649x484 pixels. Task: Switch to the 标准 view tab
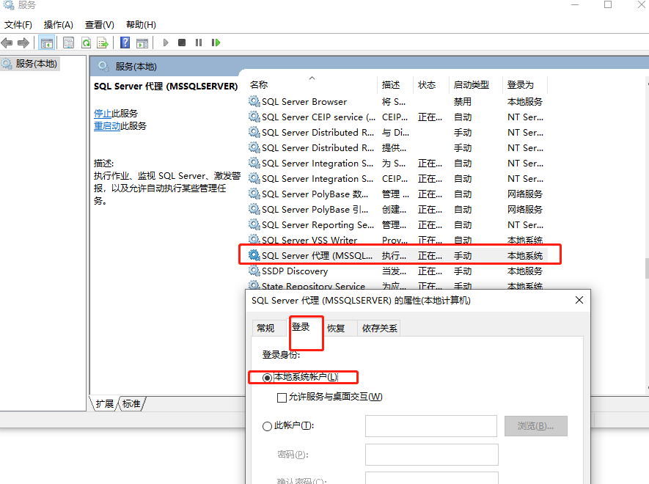[x=131, y=403]
